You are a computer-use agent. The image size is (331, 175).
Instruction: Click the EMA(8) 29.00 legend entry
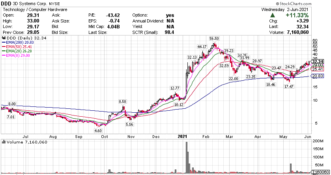pyautogui.click(x=16, y=55)
